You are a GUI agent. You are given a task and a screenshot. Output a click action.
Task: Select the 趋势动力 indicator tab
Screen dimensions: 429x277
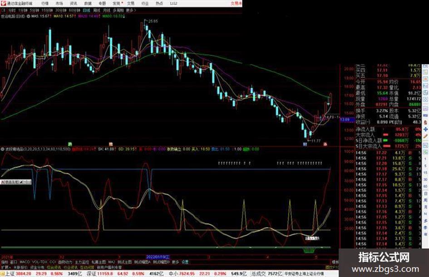pyautogui.click(x=65, y=262)
